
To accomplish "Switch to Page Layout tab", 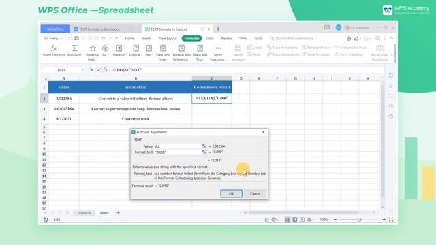I will (x=168, y=38).
